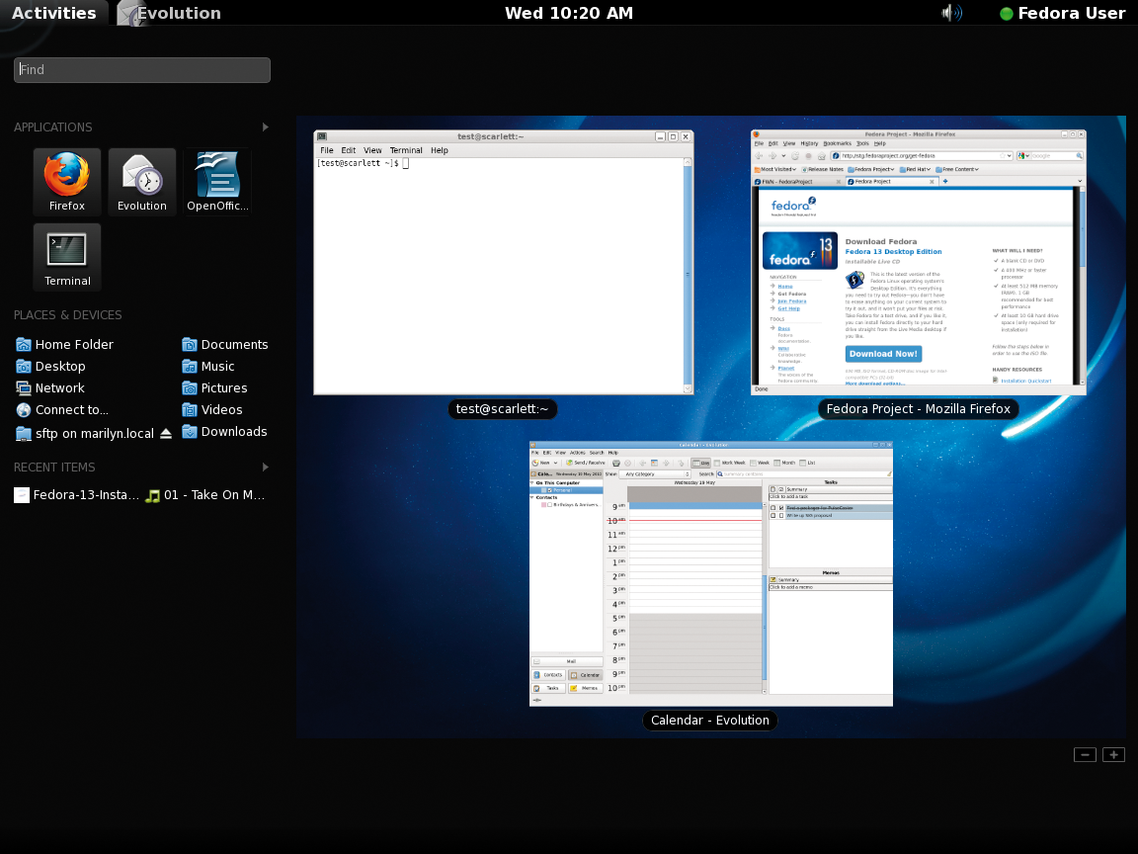
Task: Click the Firefox search magnifier icon
Action: (x=1079, y=156)
